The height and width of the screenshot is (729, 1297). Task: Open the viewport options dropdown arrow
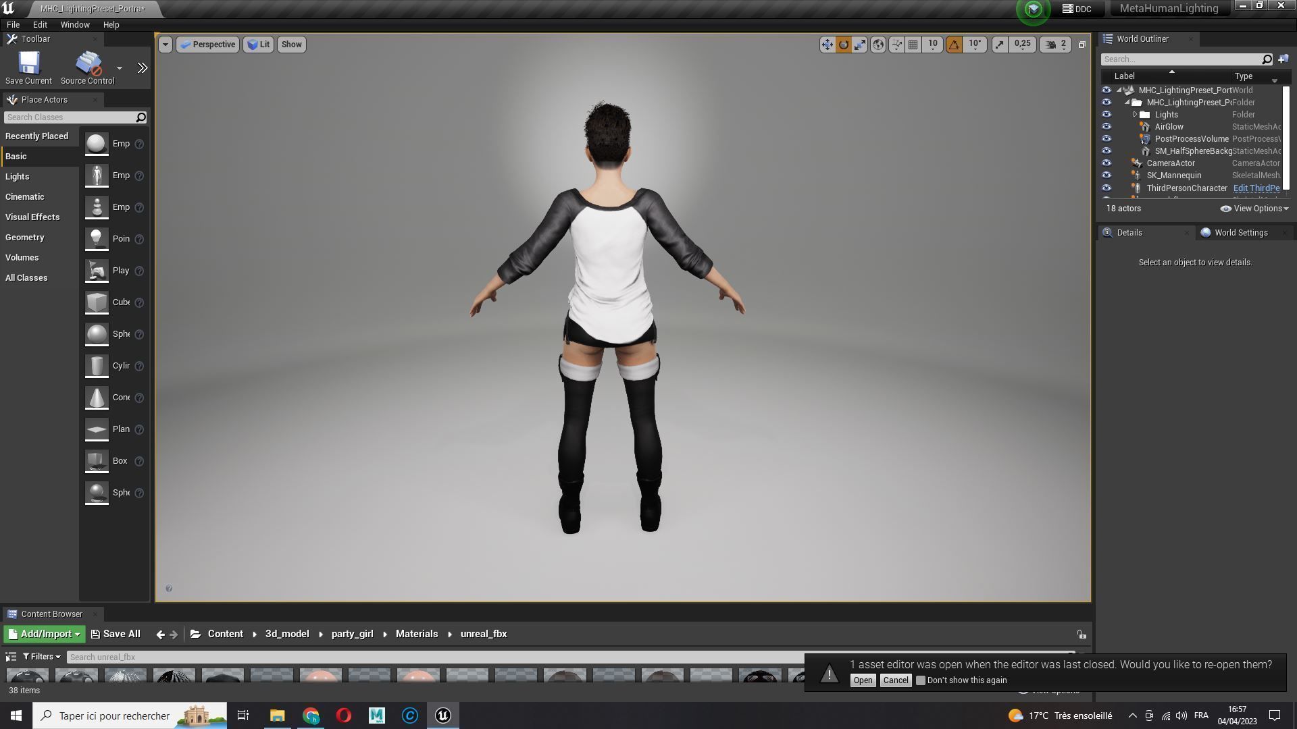(x=165, y=45)
